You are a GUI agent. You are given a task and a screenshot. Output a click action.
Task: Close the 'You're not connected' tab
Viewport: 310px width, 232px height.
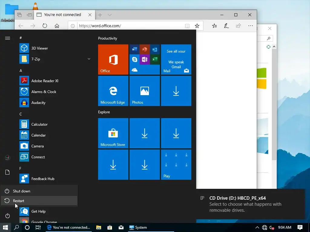pos(90,15)
